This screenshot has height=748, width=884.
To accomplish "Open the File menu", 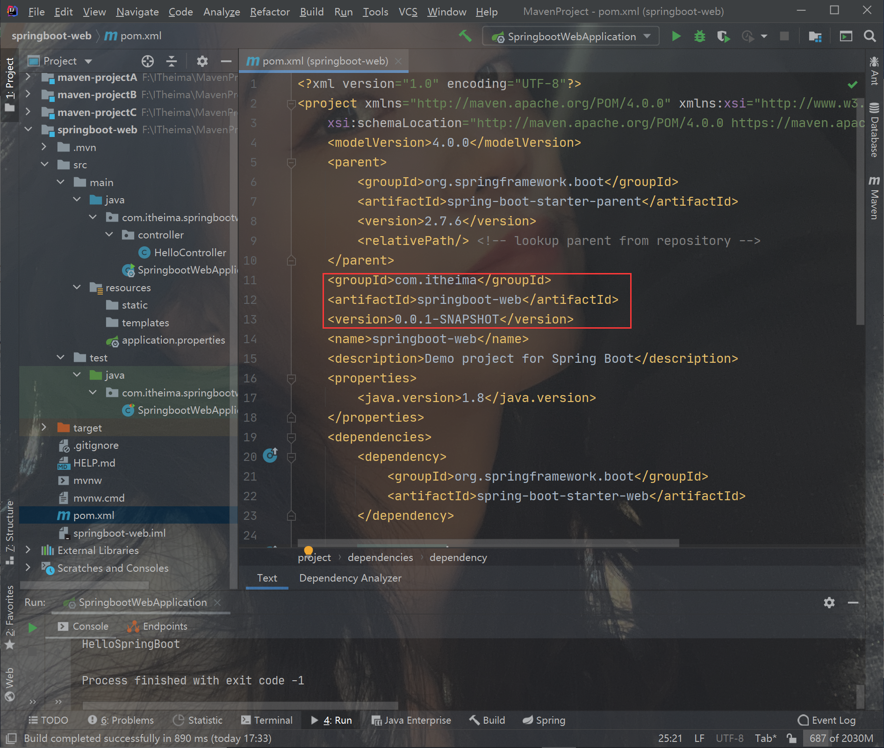I will click(36, 12).
